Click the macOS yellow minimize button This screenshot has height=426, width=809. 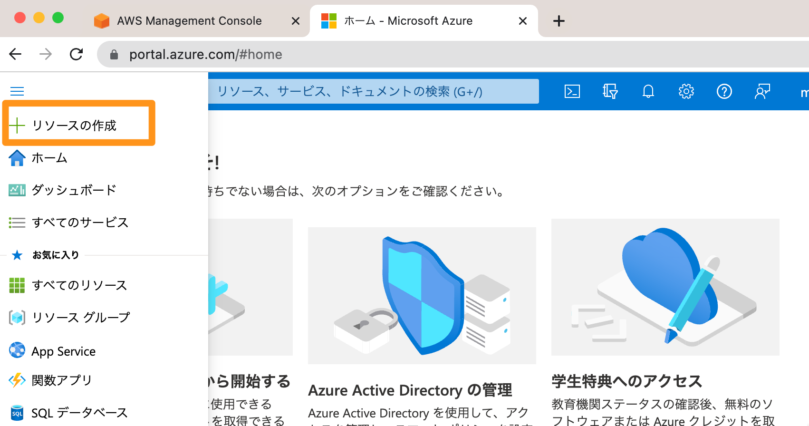click(x=39, y=18)
